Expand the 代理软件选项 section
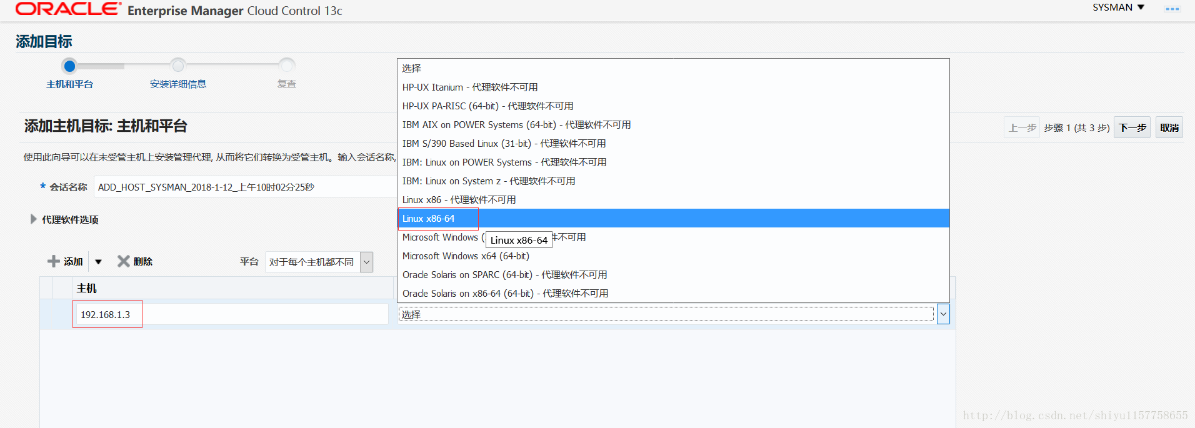This screenshot has width=1195, height=428. tap(34, 219)
